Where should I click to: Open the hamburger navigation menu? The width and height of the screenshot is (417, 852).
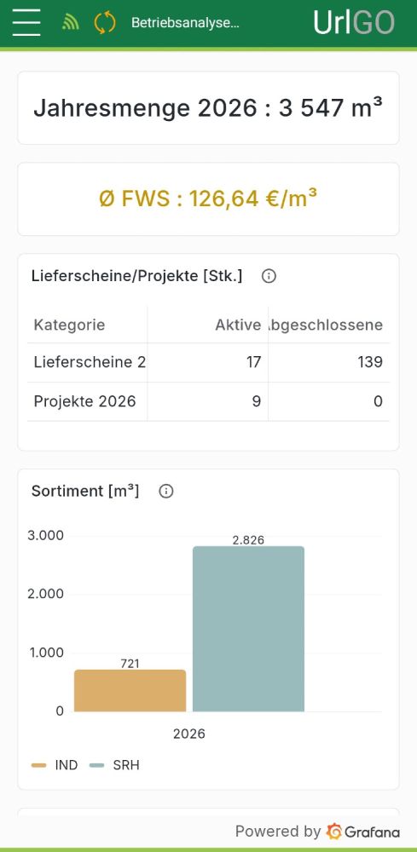(x=26, y=23)
